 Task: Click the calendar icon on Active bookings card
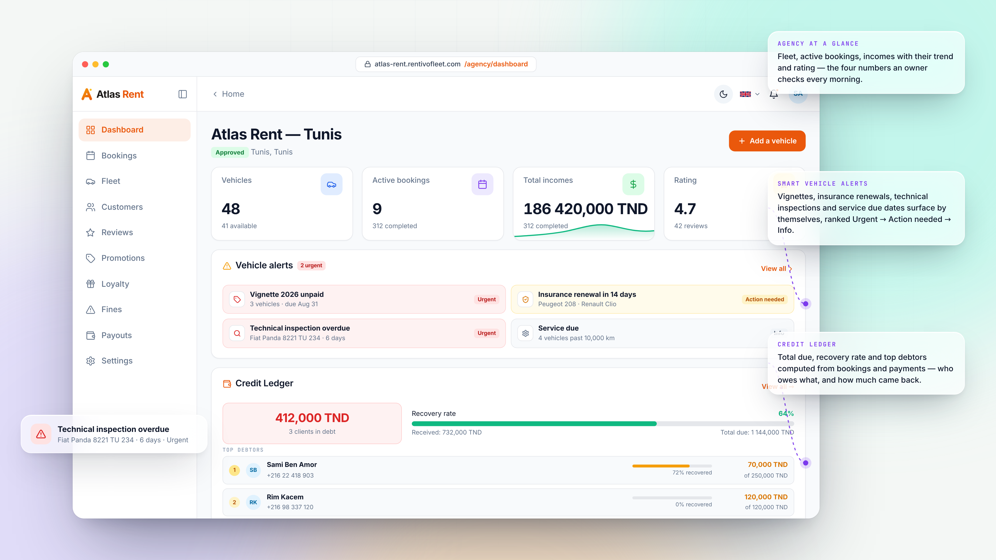click(482, 184)
